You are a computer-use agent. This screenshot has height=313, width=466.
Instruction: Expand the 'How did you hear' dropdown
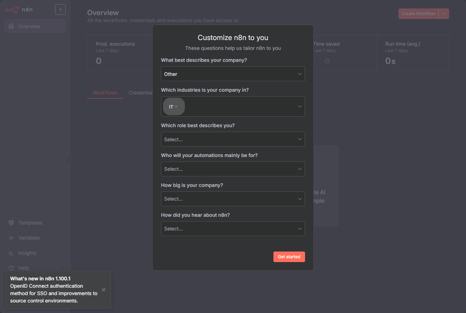(x=233, y=229)
